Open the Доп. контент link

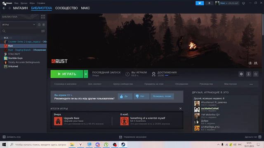94,84
